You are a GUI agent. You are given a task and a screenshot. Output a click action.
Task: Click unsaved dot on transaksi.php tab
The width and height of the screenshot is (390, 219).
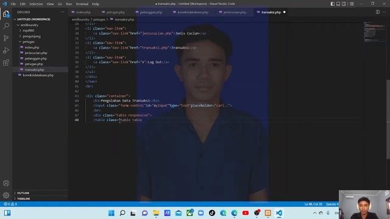(x=285, y=12)
